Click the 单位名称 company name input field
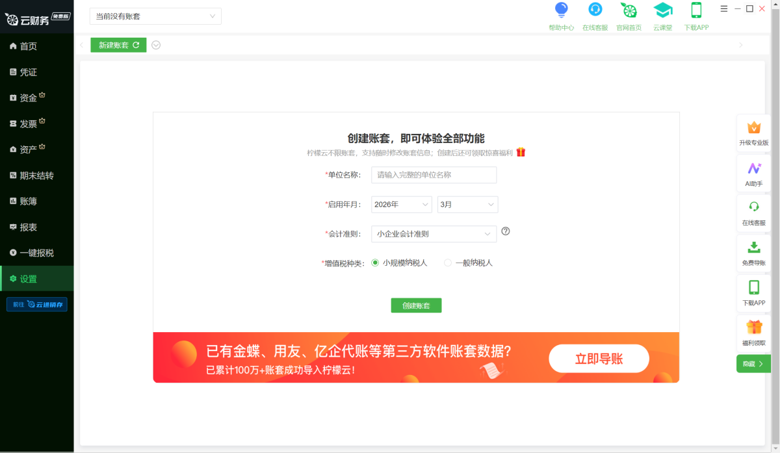The width and height of the screenshot is (780, 453). tap(434, 175)
